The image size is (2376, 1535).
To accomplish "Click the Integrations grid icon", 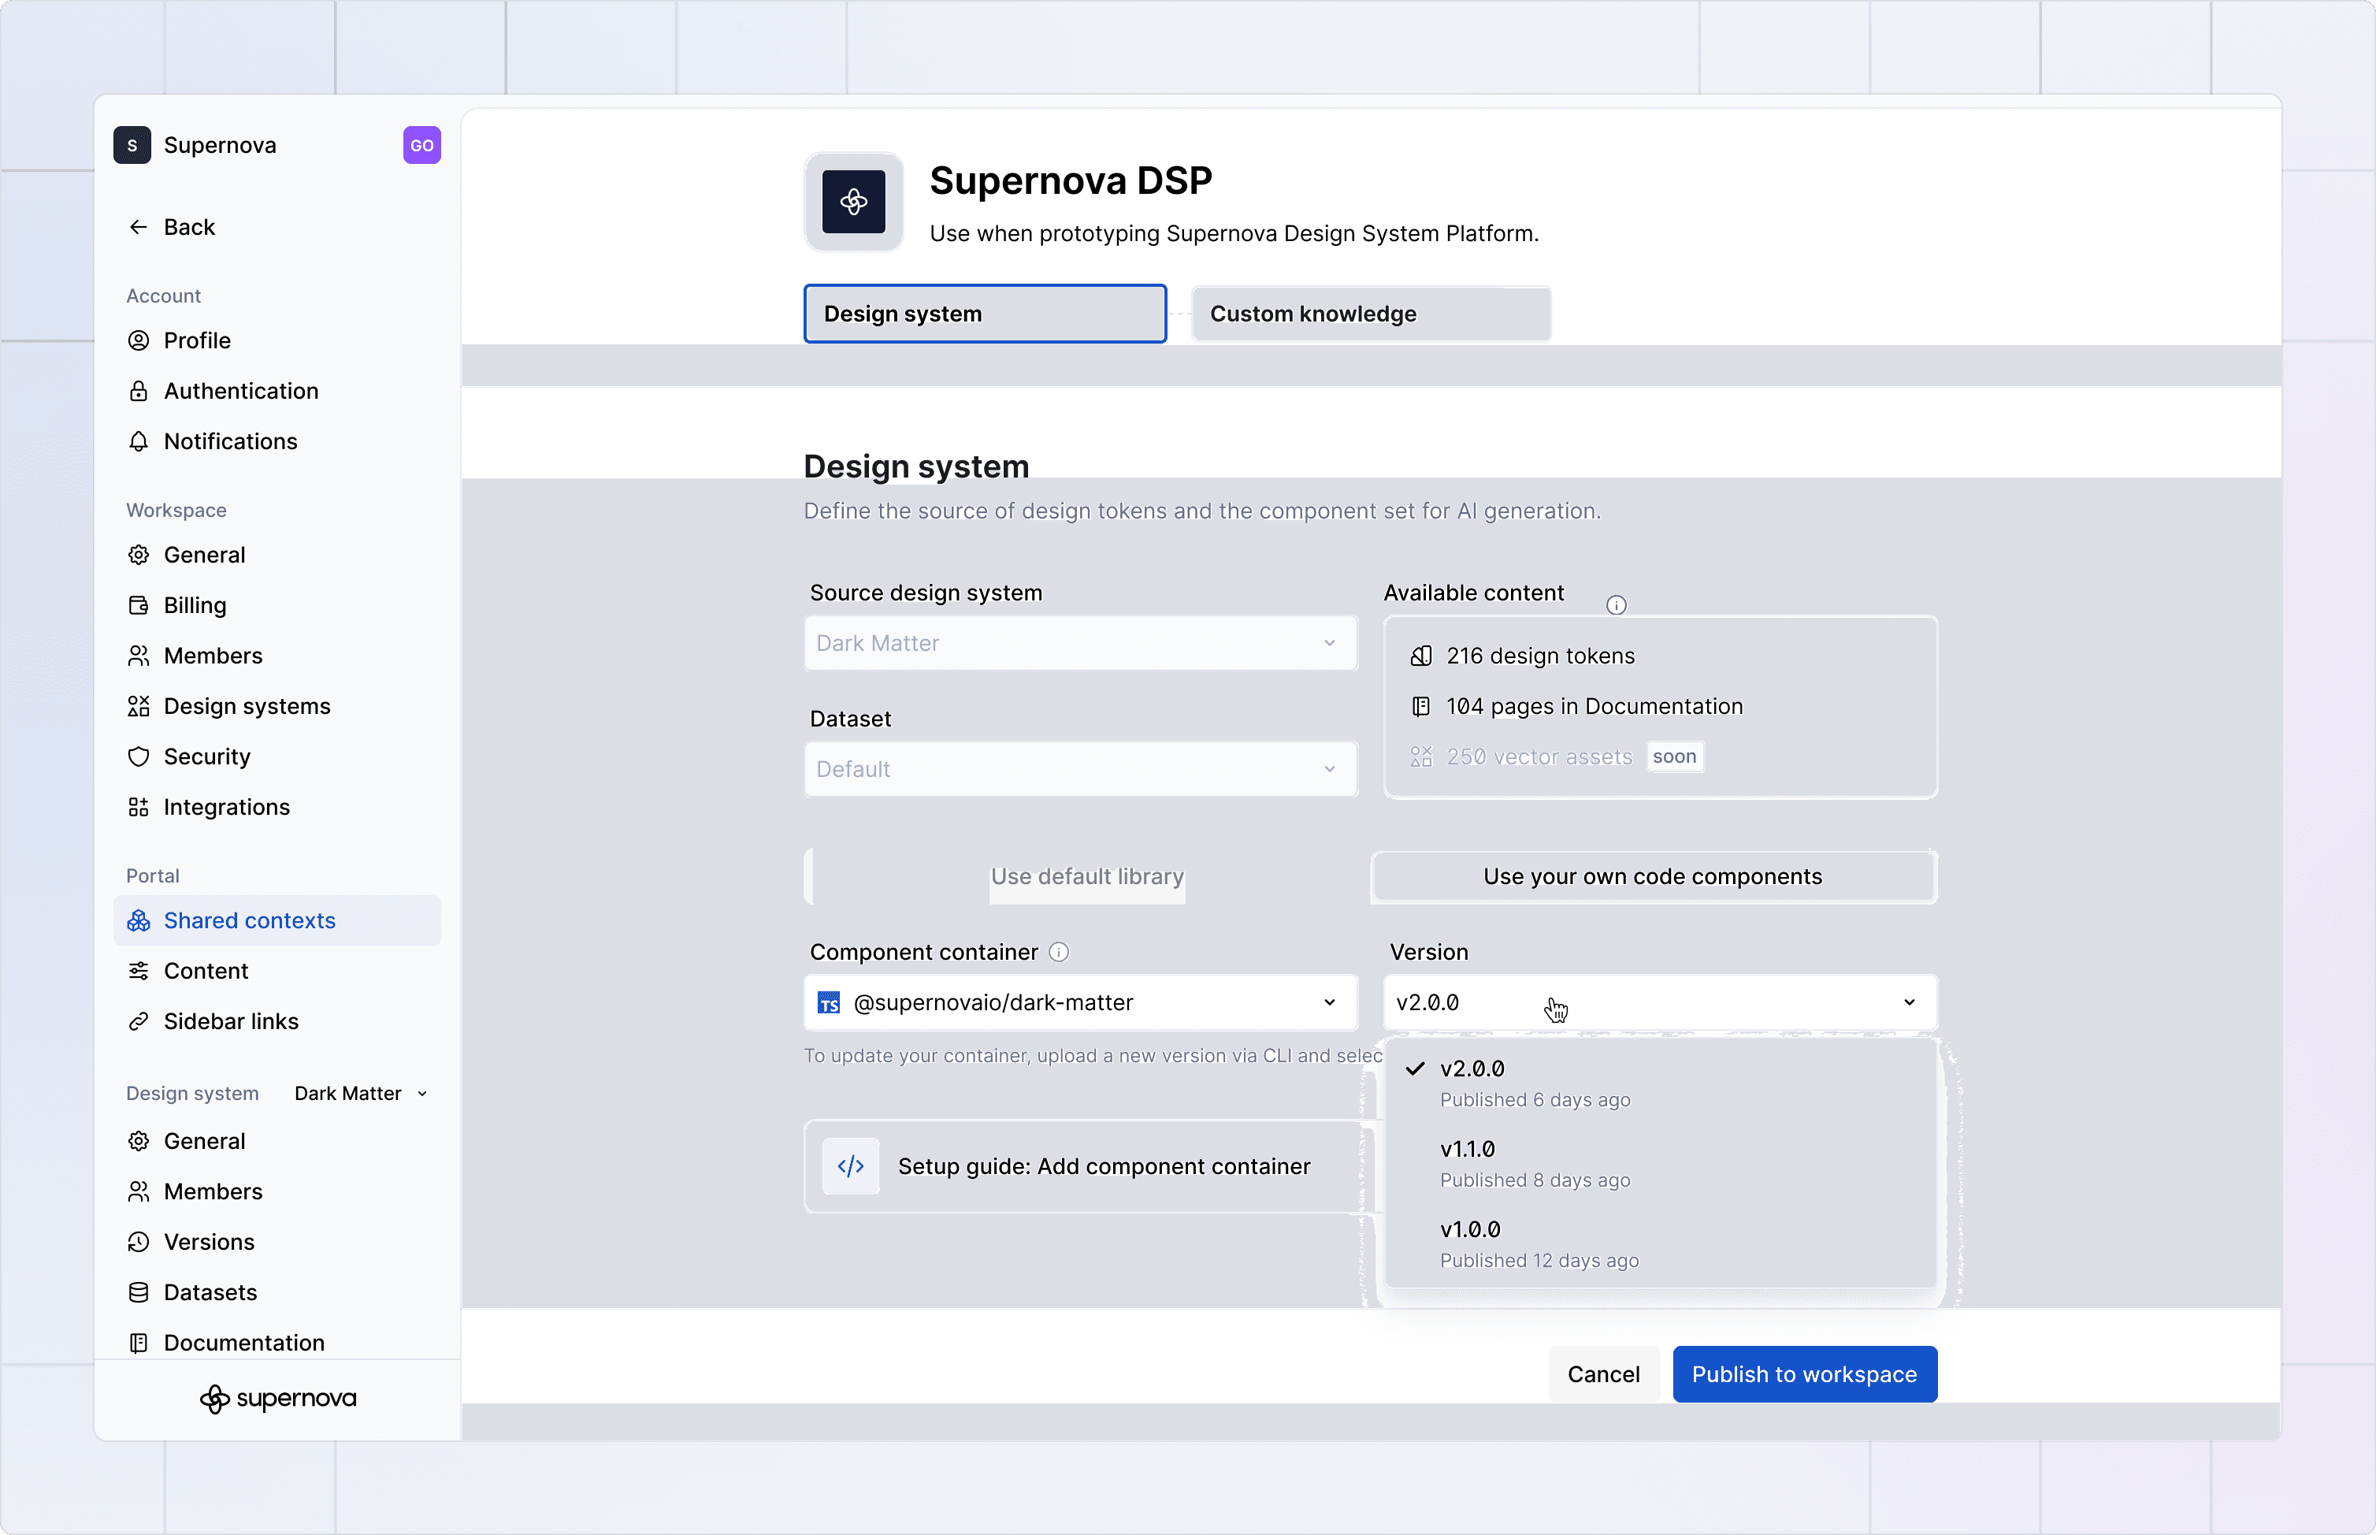I will click(x=139, y=808).
